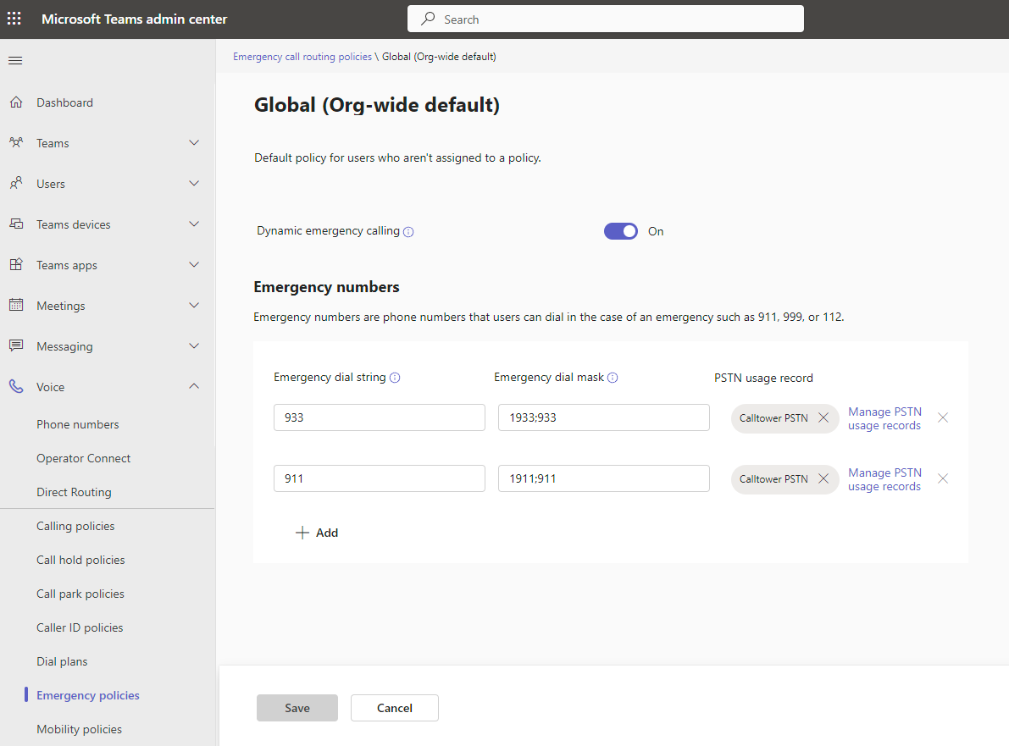Image resolution: width=1009 pixels, height=746 pixels.
Task: Go to Calling policies page
Action: click(75, 526)
